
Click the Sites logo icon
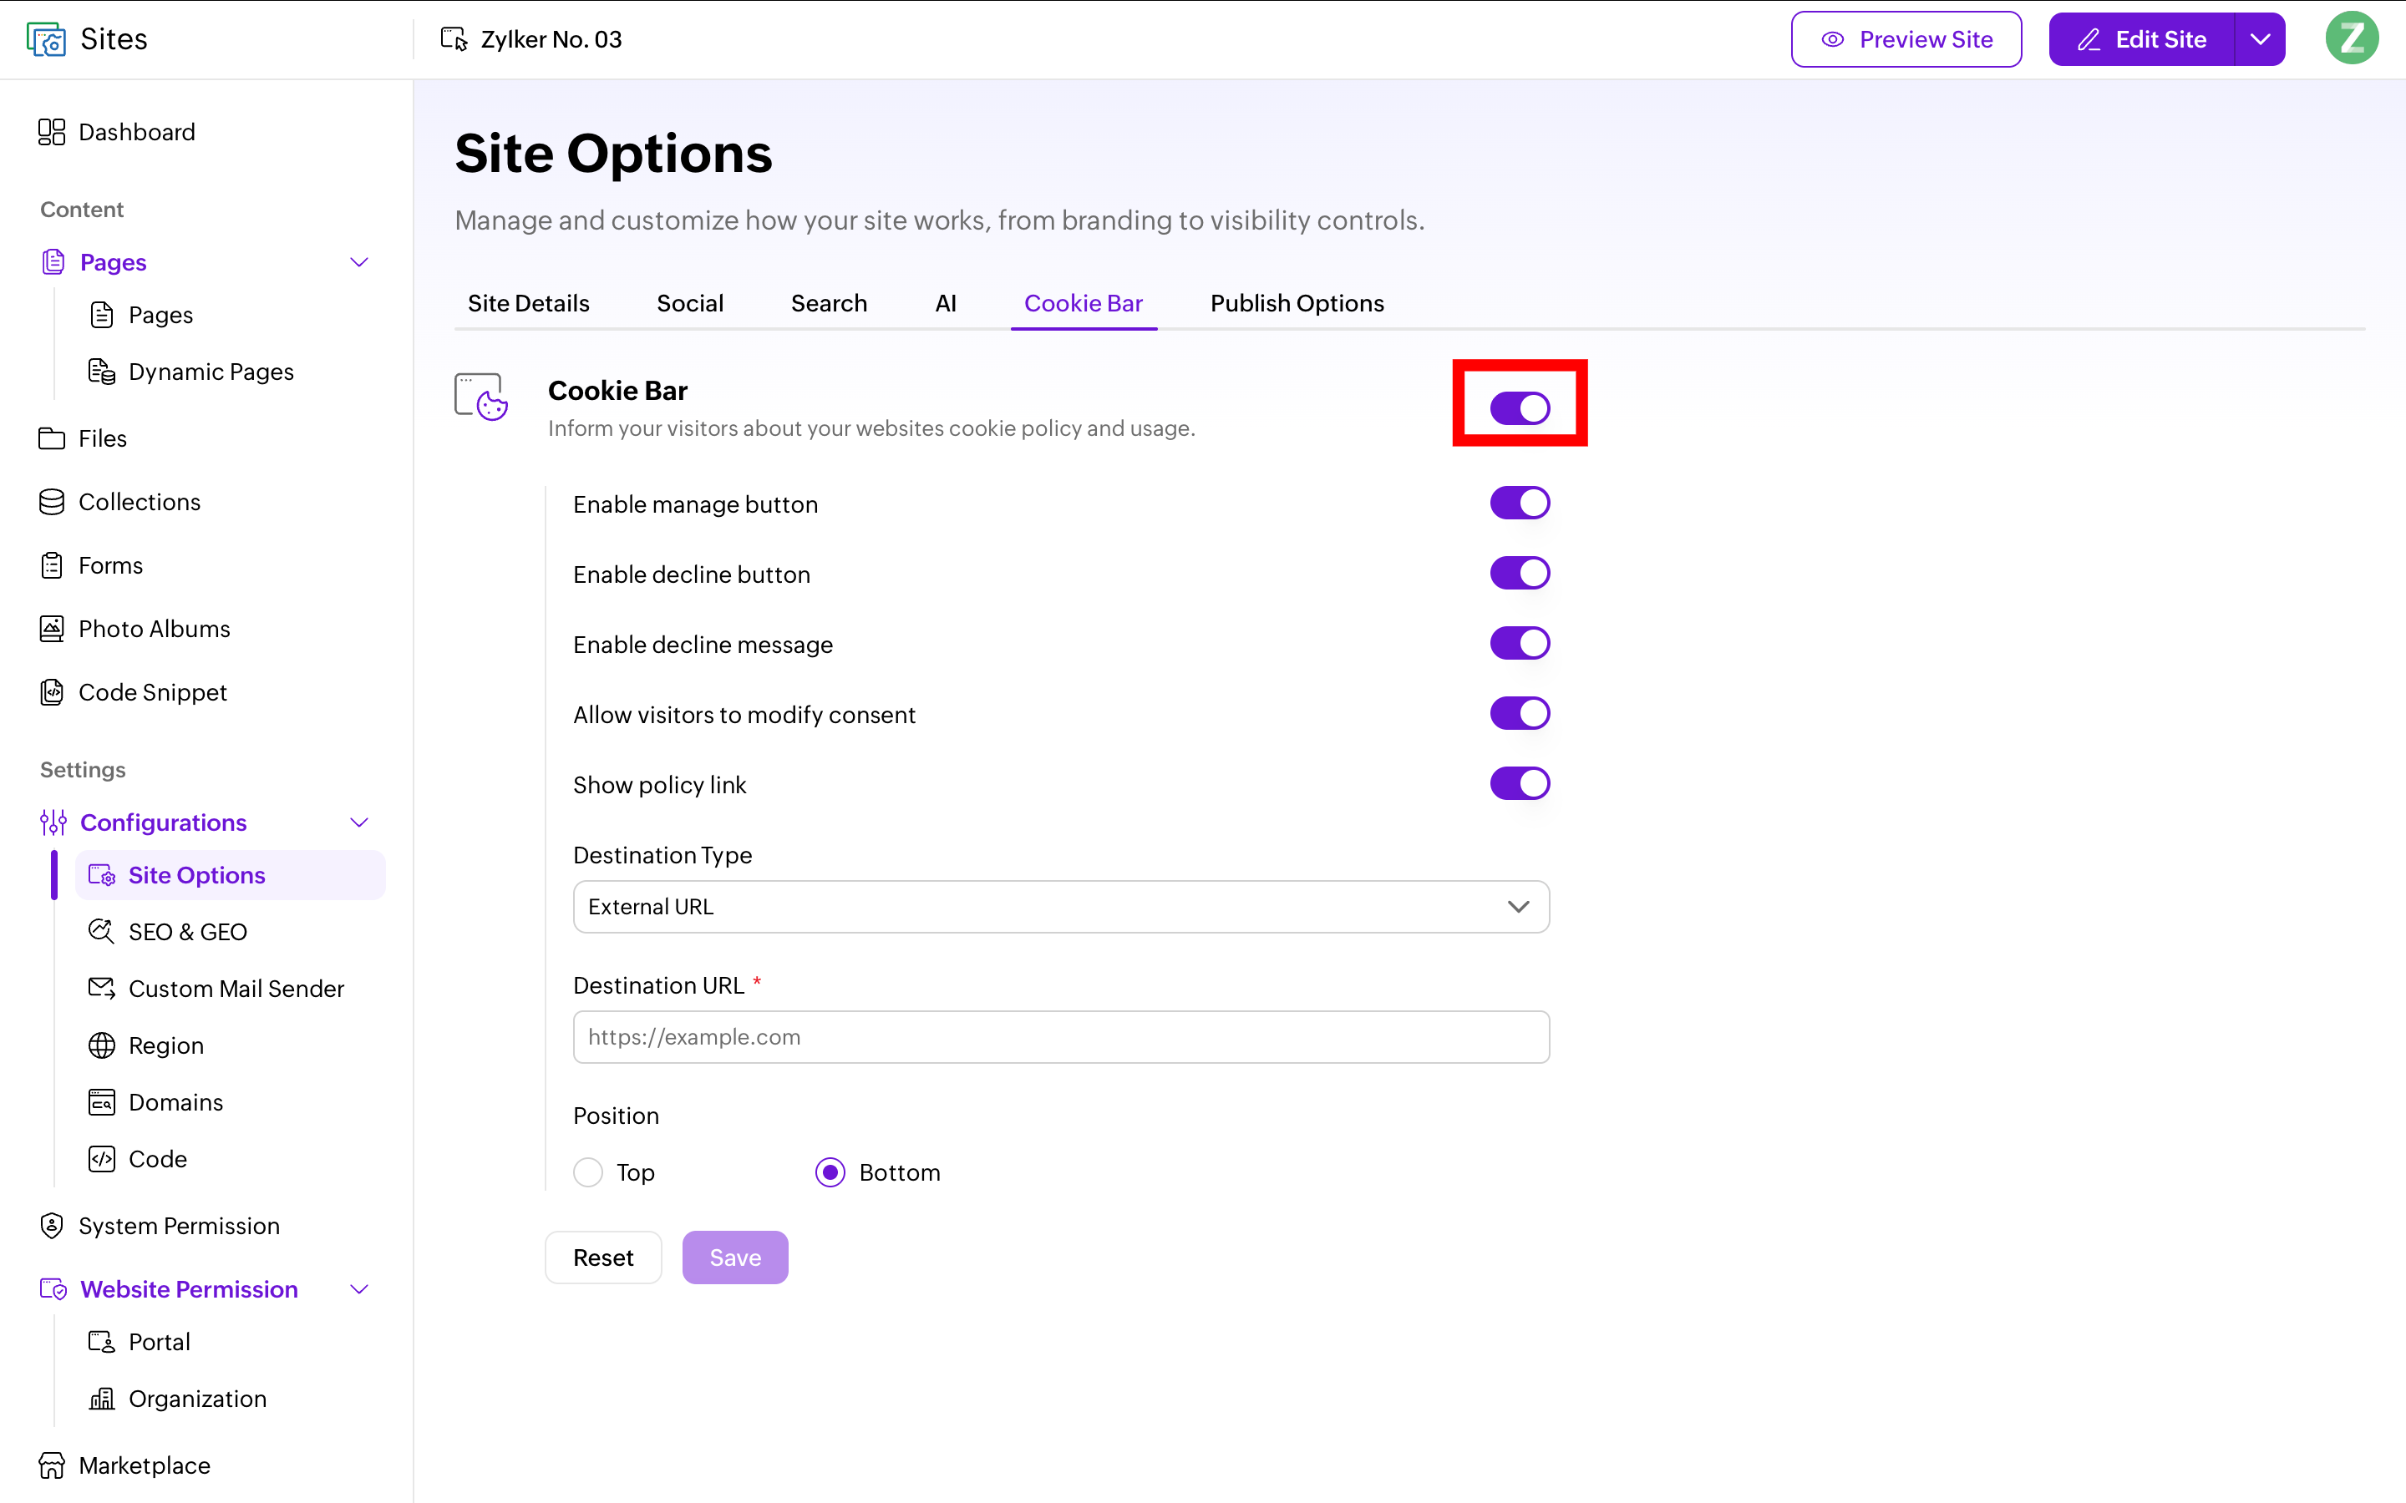click(x=46, y=38)
